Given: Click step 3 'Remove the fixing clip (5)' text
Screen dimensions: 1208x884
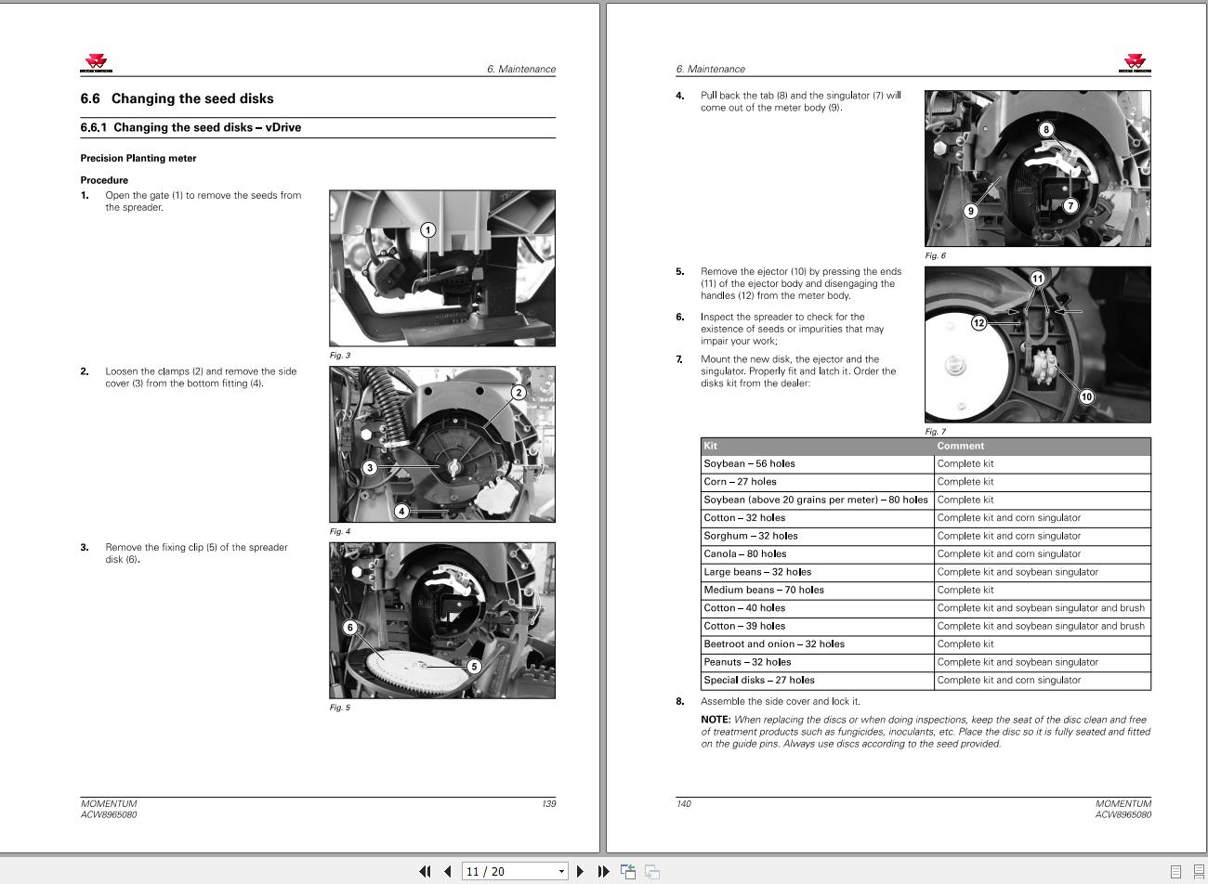Looking at the screenshot, I should [196, 553].
